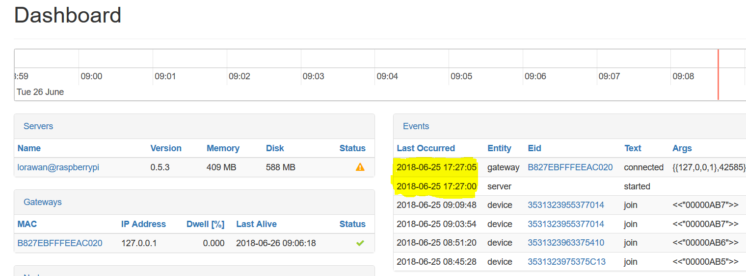Sort gateways by Status column header
746x276 pixels.
coord(352,224)
